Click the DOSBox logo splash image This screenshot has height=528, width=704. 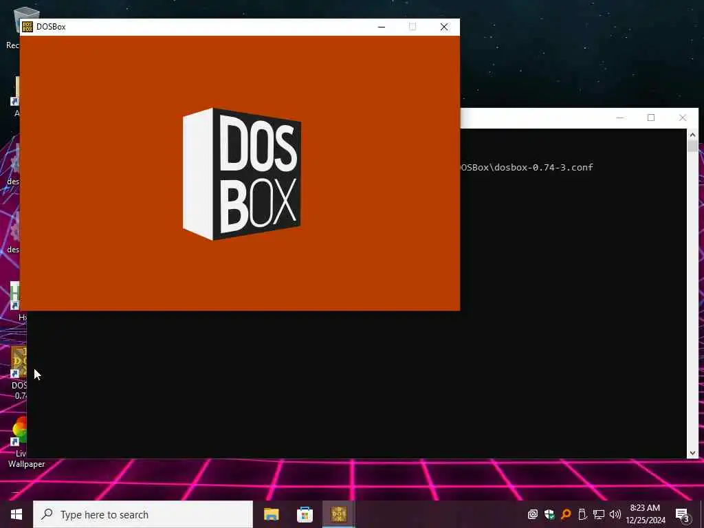[242, 174]
